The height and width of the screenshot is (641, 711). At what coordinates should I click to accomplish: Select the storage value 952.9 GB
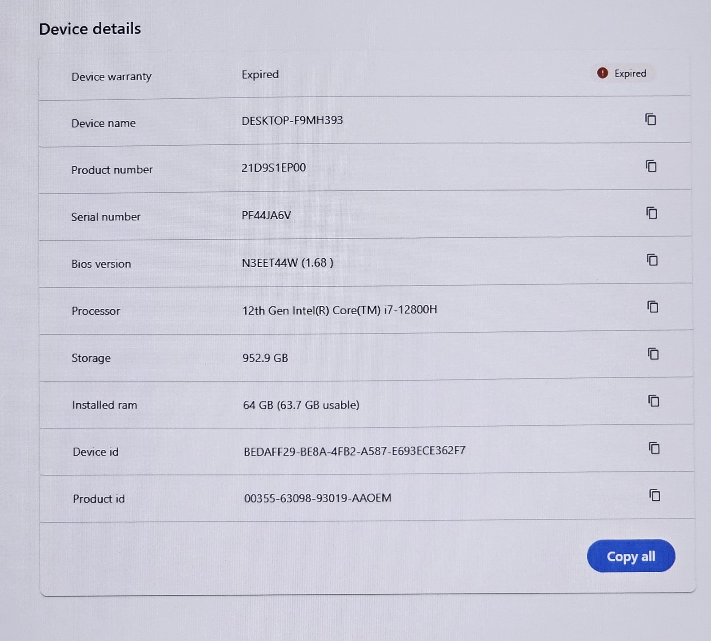coord(265,358)
